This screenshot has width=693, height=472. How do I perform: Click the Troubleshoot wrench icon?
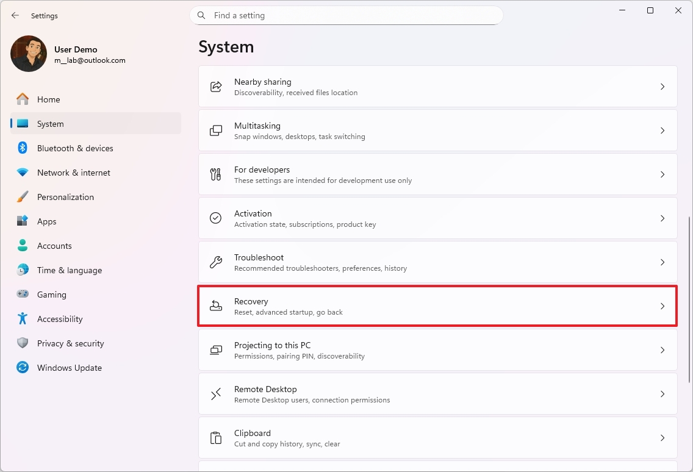point(216,262)
